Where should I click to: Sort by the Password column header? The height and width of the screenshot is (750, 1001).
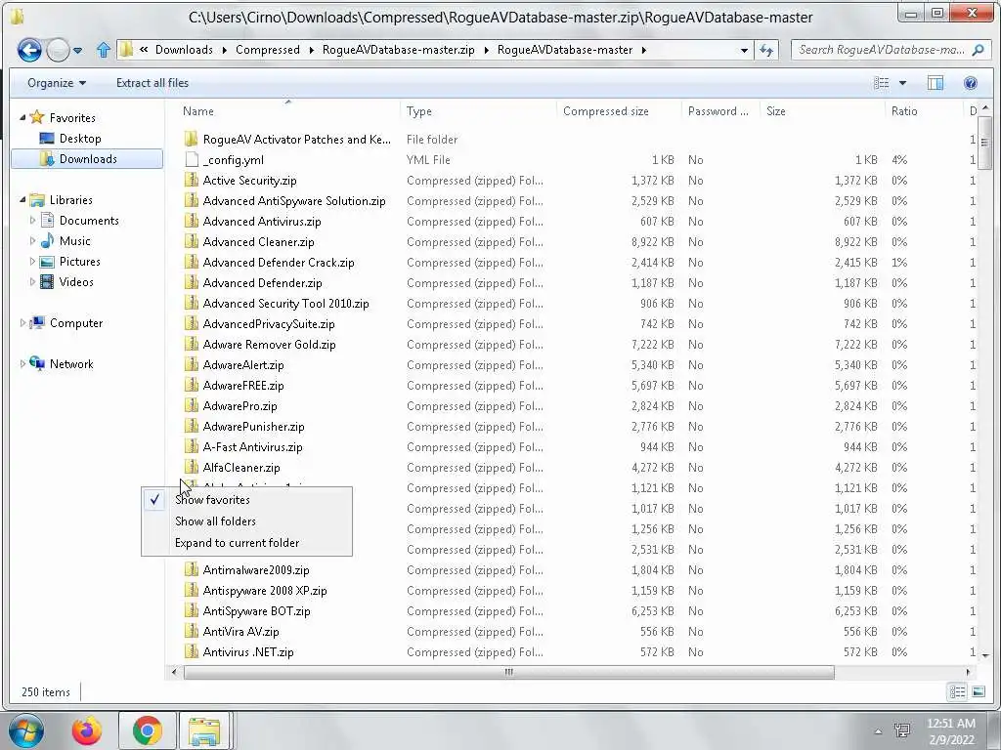pyautogui.click(x=720, y=111)
